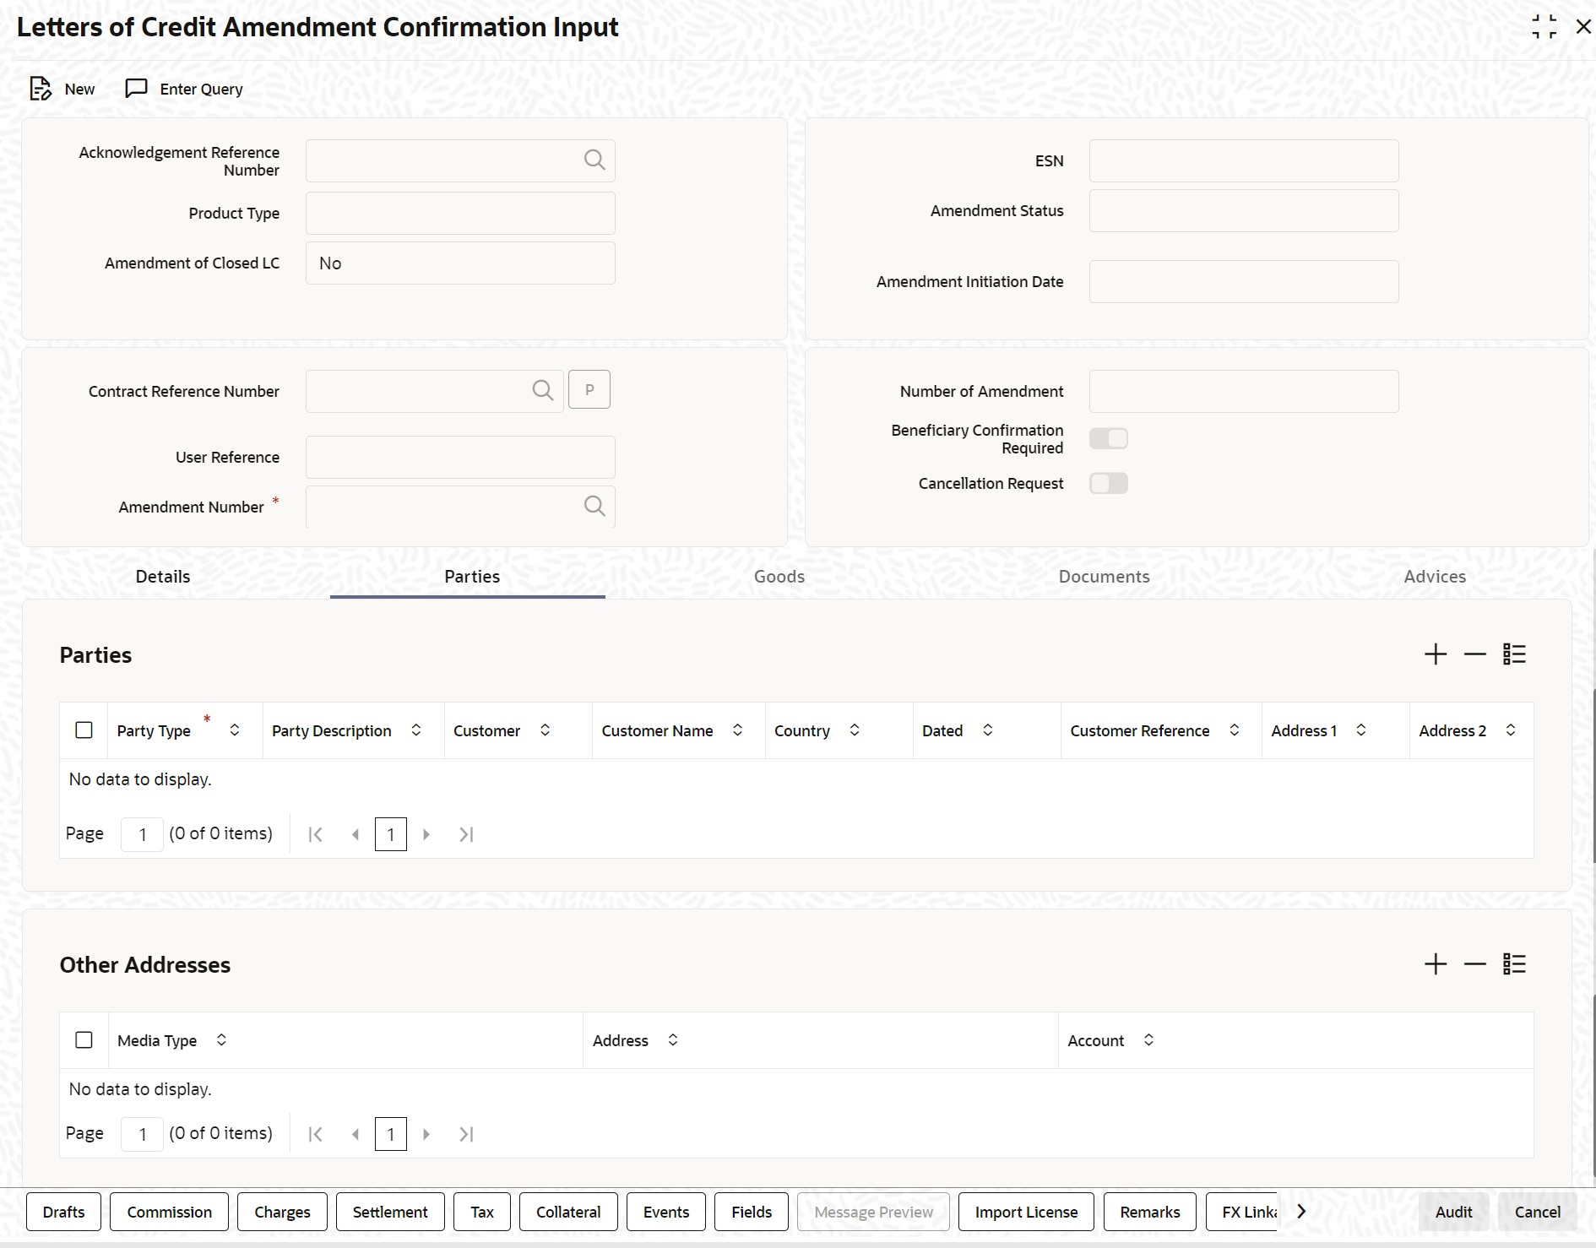1596x1248 pixels.
Task: Click the Cancel button
Action: tap(1538, 1212)
